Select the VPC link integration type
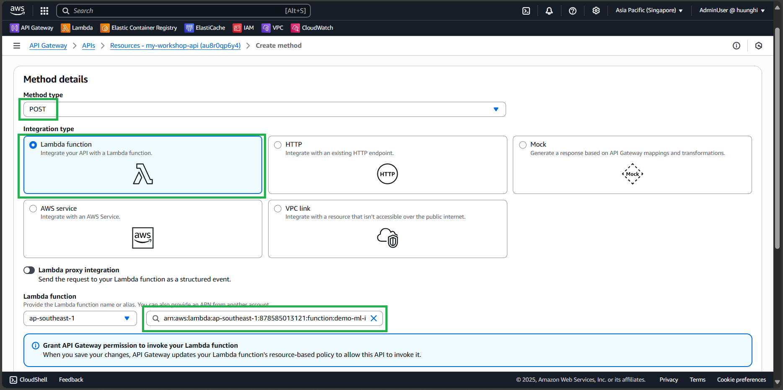Image resolution: width=783 pixels, height=390 pixels. tap(388, 229)
